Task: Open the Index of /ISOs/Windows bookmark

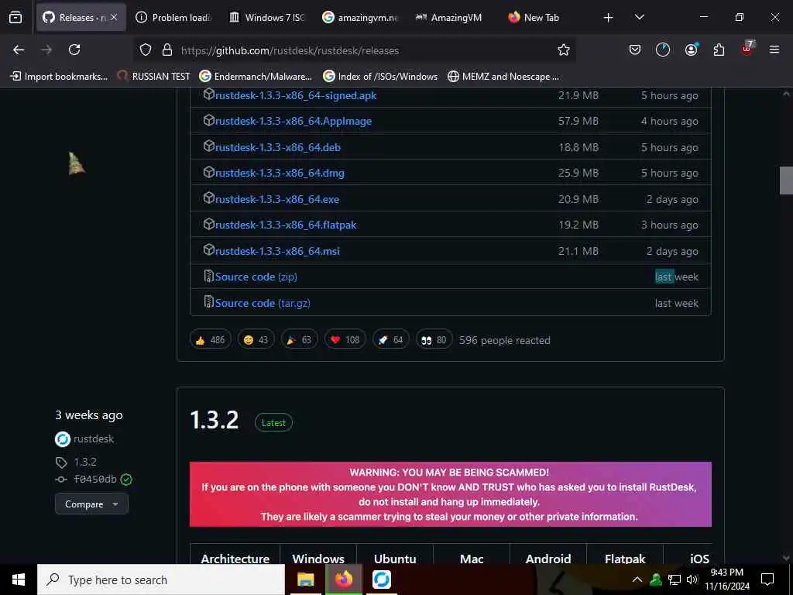Action: pos(380,77)
